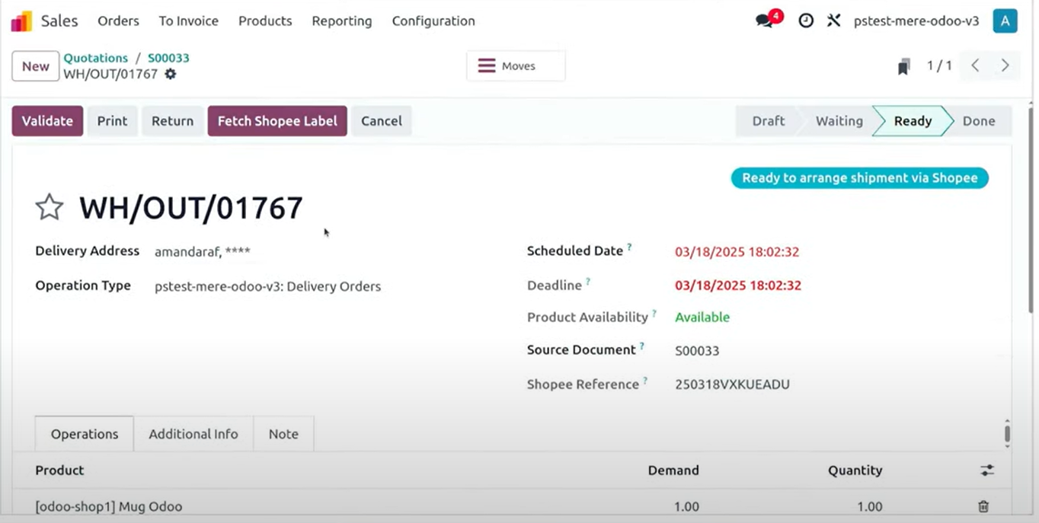Select the Ready status stage

913,121
